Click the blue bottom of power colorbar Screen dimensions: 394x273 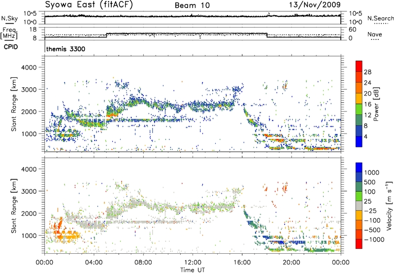tap(359, 141)
